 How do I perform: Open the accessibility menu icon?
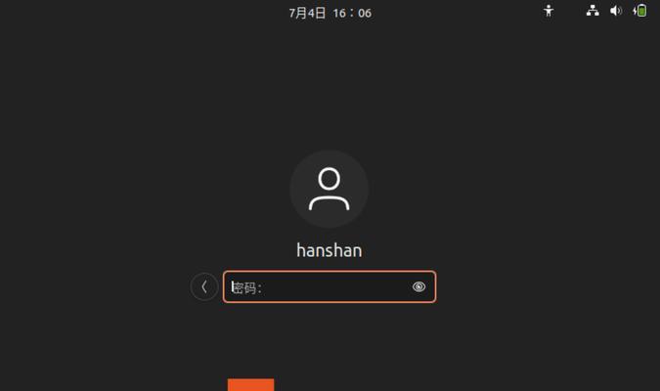click(549, 11)
